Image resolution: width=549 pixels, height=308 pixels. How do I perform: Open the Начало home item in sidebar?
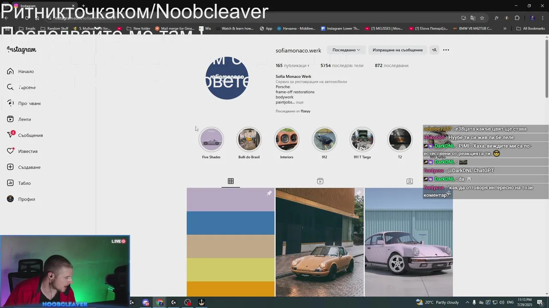pos(21,71)
